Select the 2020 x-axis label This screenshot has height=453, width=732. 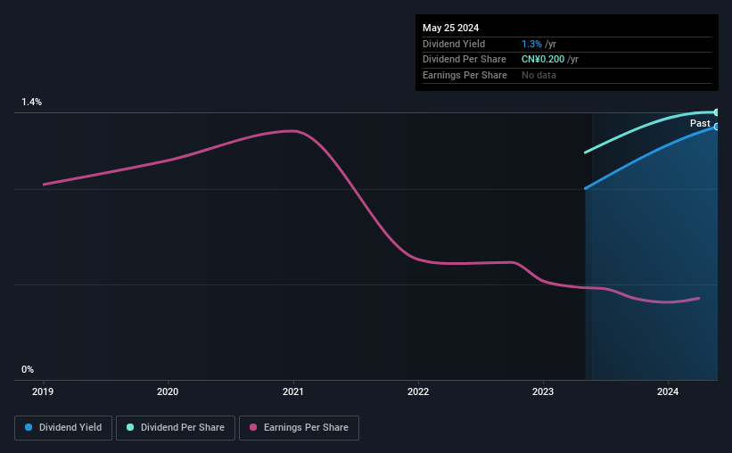(x=168, y=391)
